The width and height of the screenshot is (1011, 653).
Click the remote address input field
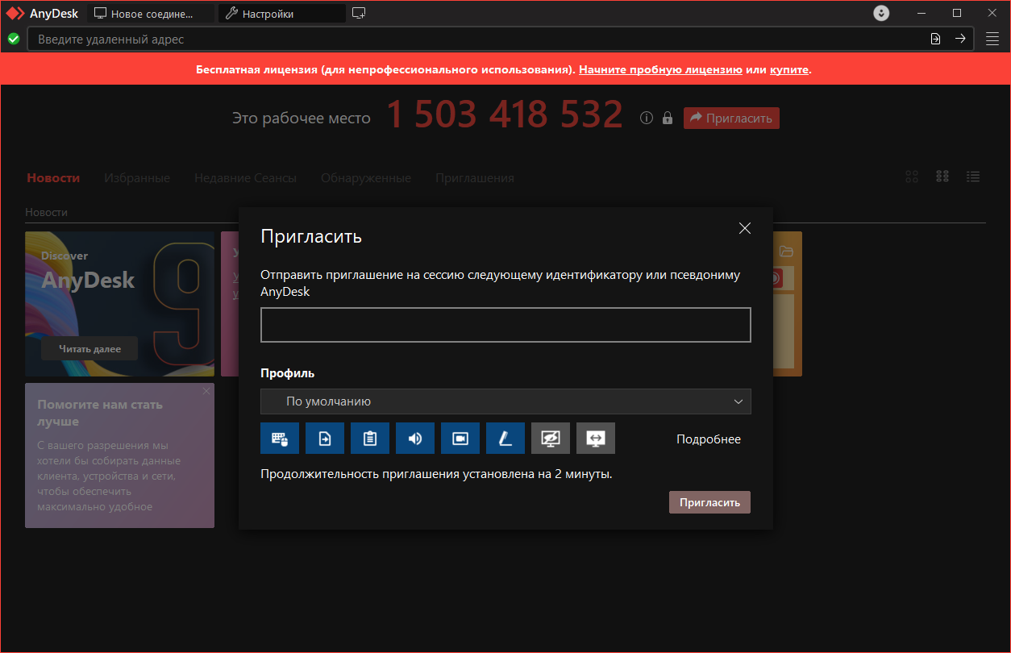[476, 39]
